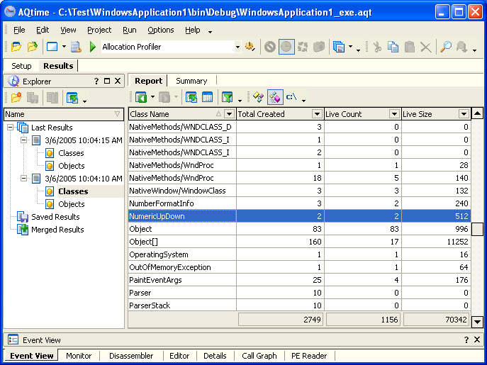This screenshot has width=487, height=365.
Task: Open the File menu
Action: click(x=19, y=30)
